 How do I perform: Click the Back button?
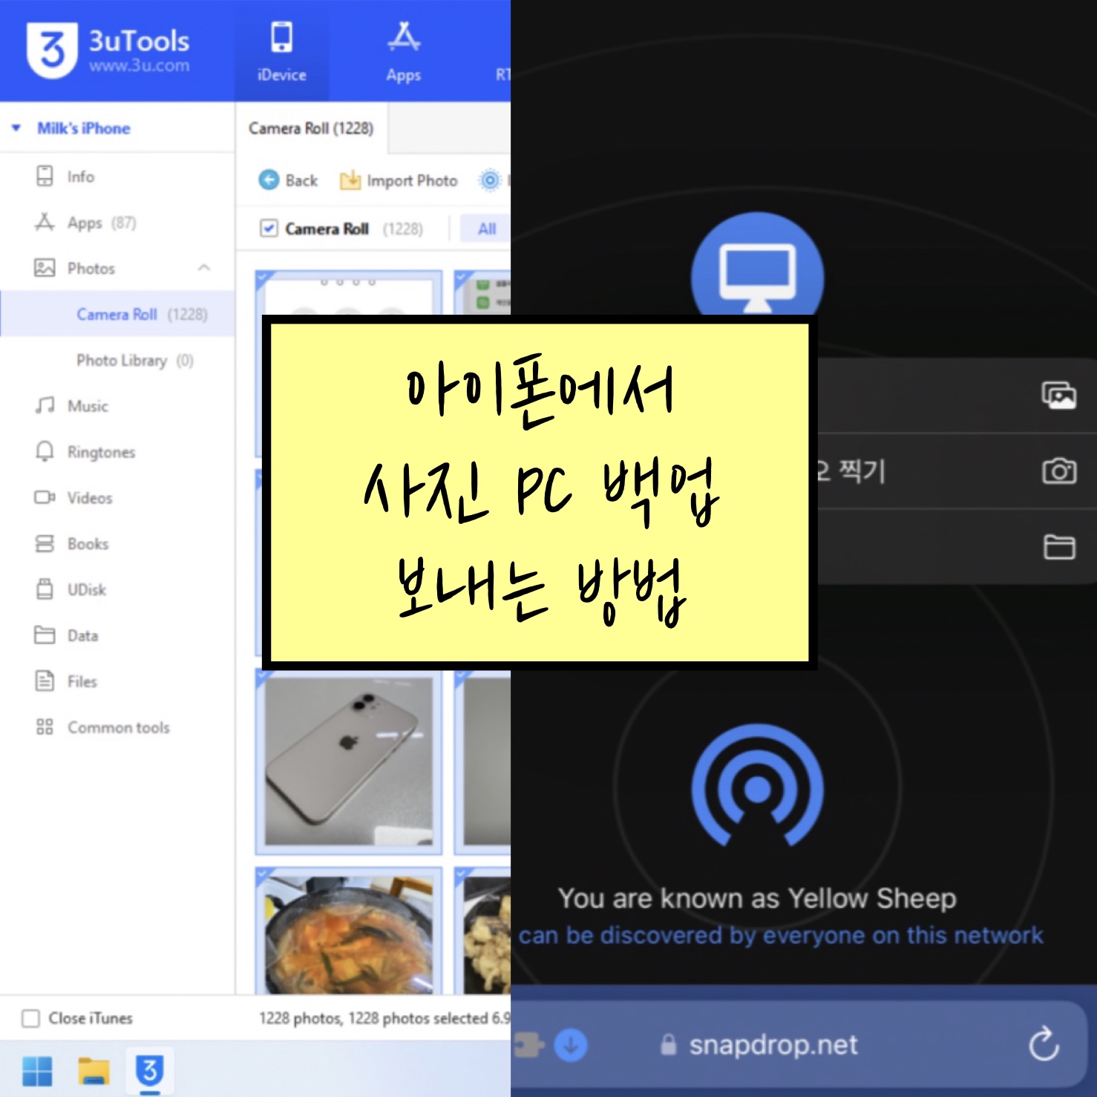pyautogui.click(x=288, y=180)
